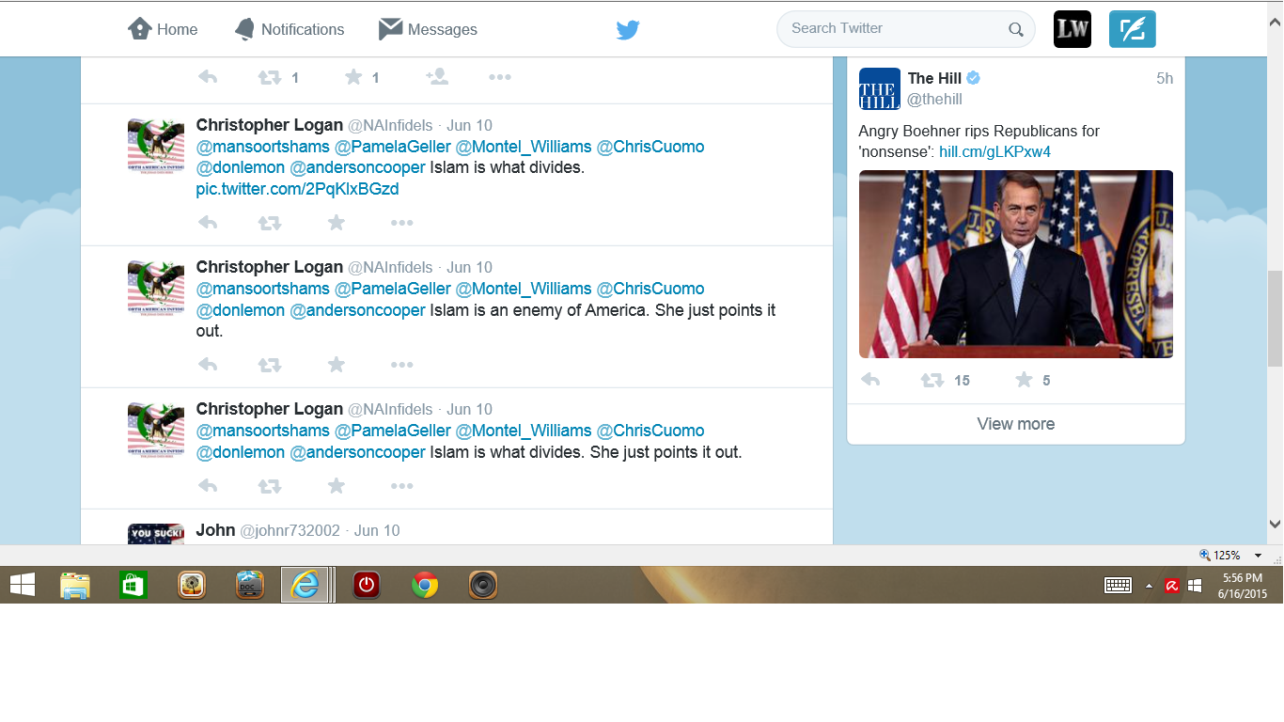Image resolution: width=1284 pixels, height=722 pixels.
Task: Launch the Windows Store taskbar icon
Action: point(133,586)
